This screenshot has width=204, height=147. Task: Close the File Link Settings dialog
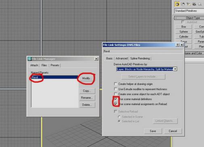(x=182, y=45)
